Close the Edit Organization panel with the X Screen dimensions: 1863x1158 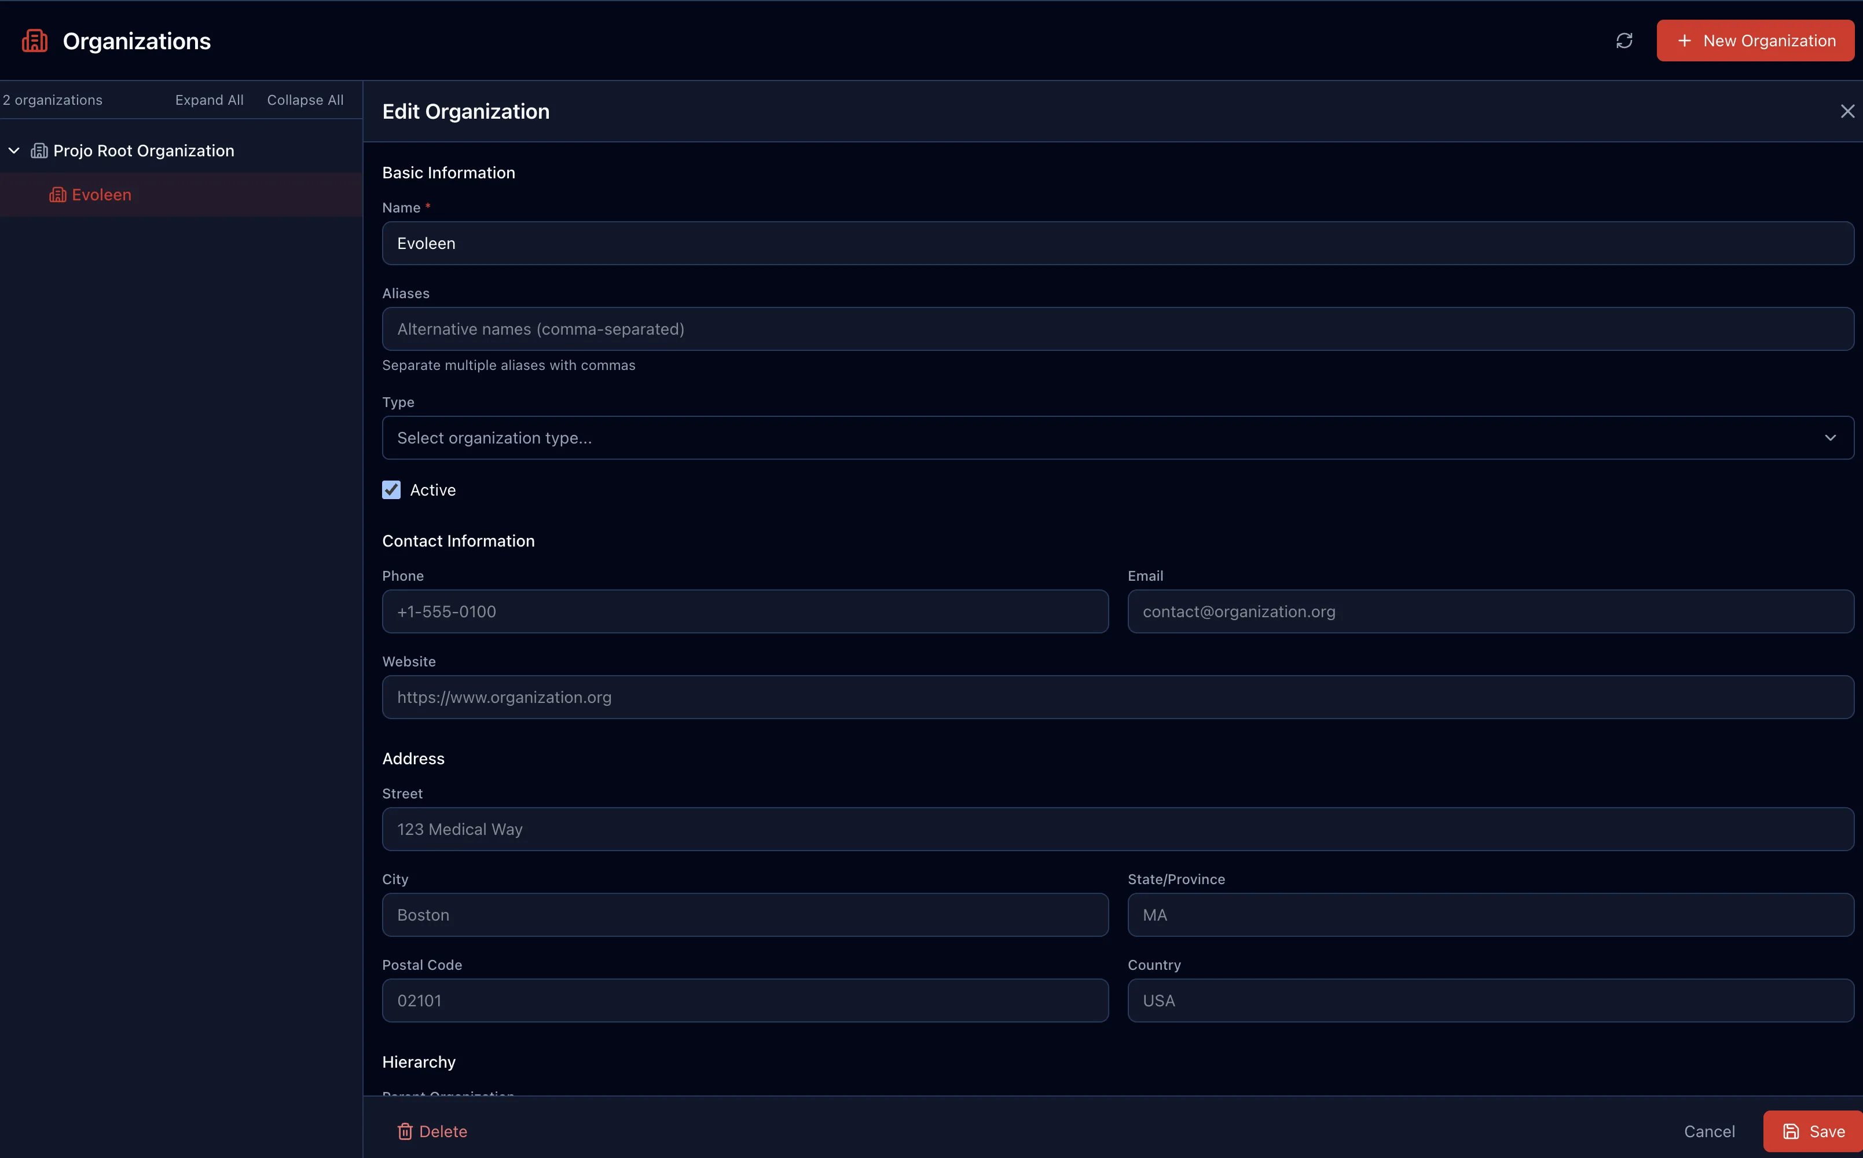point(1848,111)
